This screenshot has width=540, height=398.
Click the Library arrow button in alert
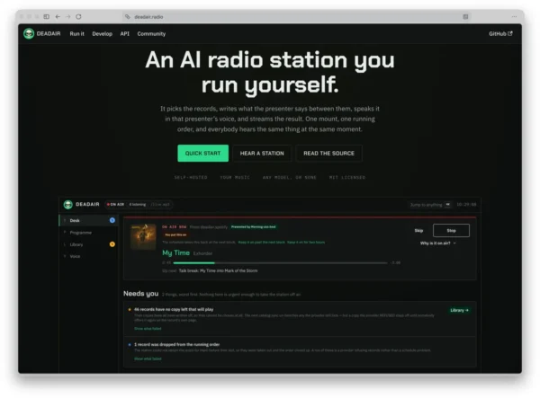point(459,310)
